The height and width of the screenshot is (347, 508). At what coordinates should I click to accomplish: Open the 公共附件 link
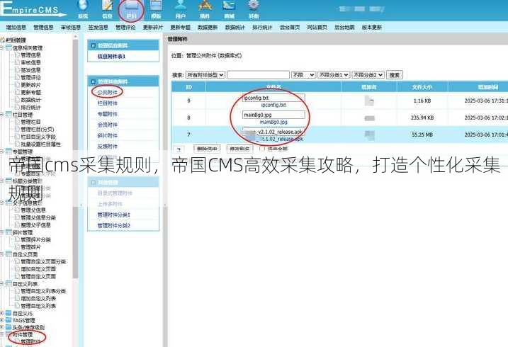pyautogui.click(x=108, y=92)
